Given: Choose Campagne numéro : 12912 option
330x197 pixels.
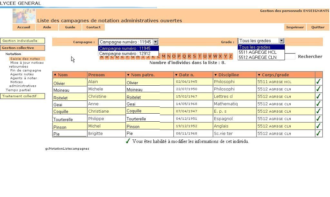Looking at the screenshot, I should pos(128,54).
